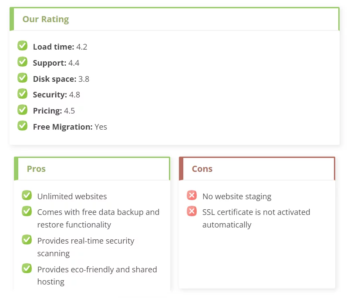This screenshot has height=298, width=347.
Task: Click the checkmark beside eco-friendly shared hosting
Action: 27,268
